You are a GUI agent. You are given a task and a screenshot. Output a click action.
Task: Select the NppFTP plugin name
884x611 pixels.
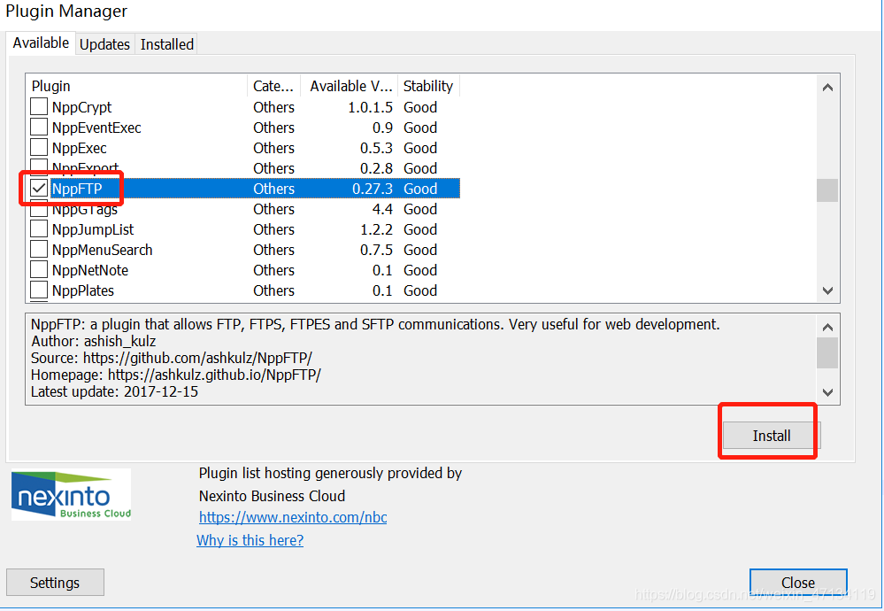(x=77, y=189)
